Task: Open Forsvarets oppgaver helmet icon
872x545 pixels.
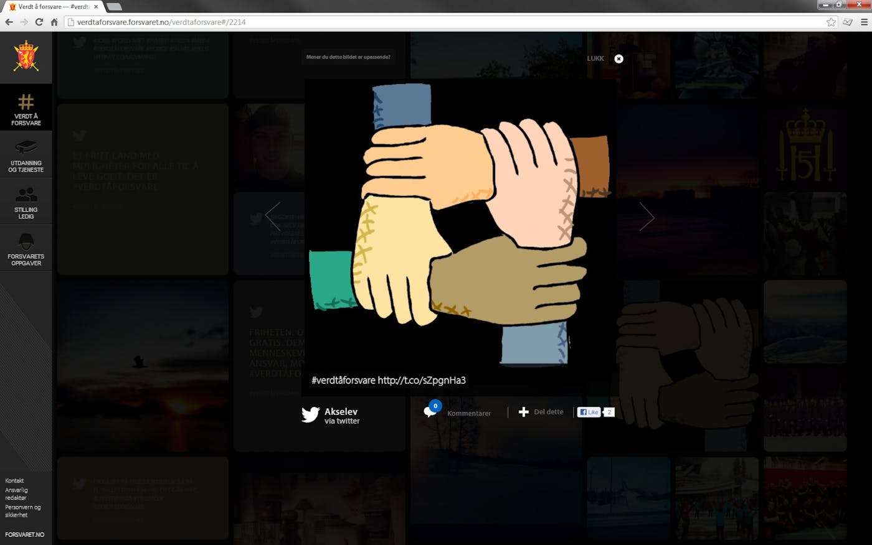Action: point(26,243)
